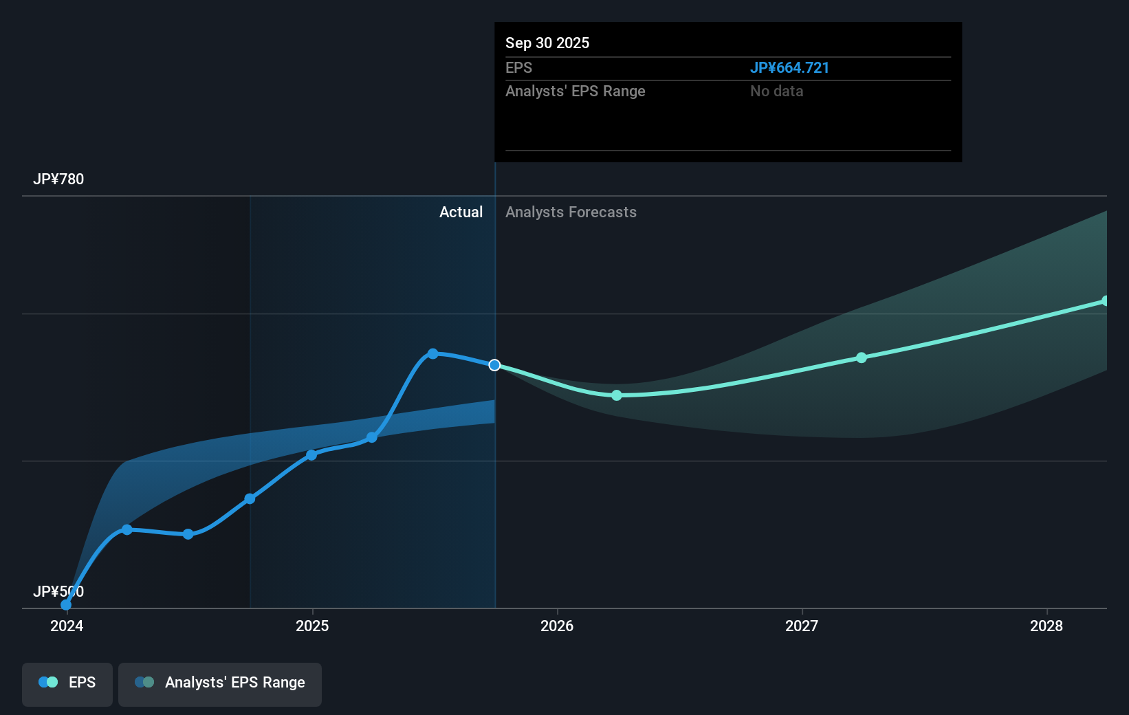Click the JP¥780 gridline label
Image resolution: width=1129 pixels, height=715 pixels.
tap(59, 179)
